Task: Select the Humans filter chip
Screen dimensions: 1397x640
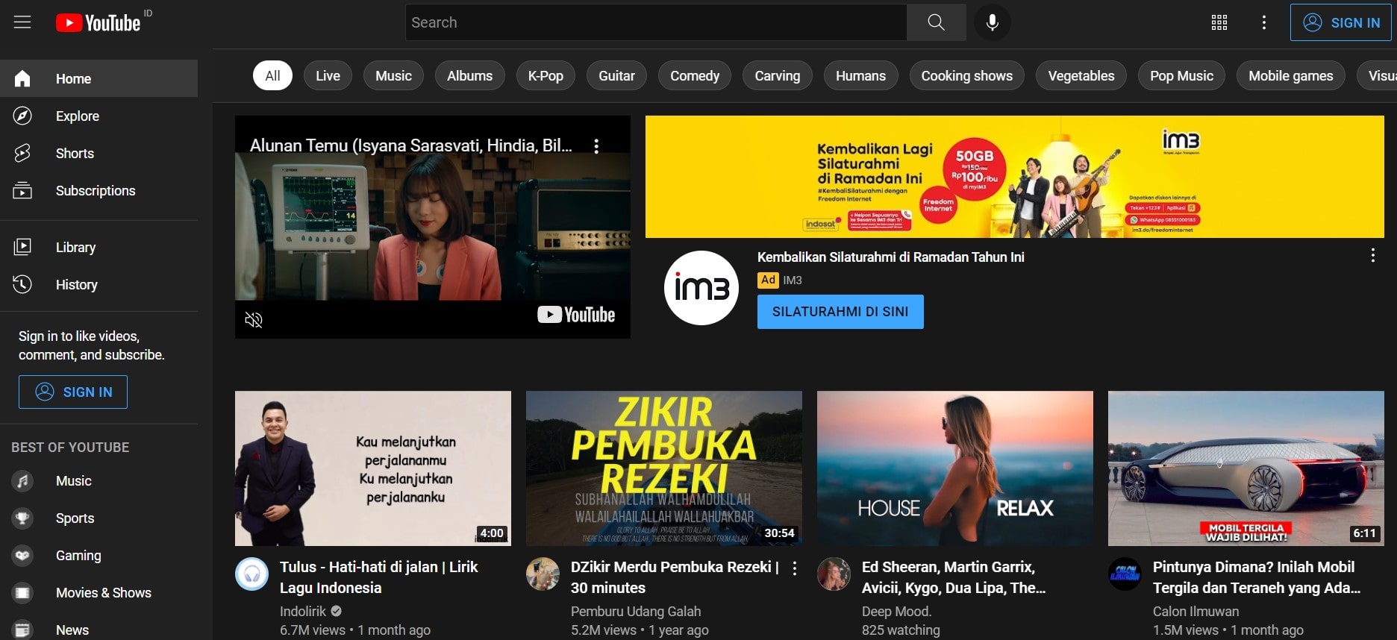Action: click(860, 75)
